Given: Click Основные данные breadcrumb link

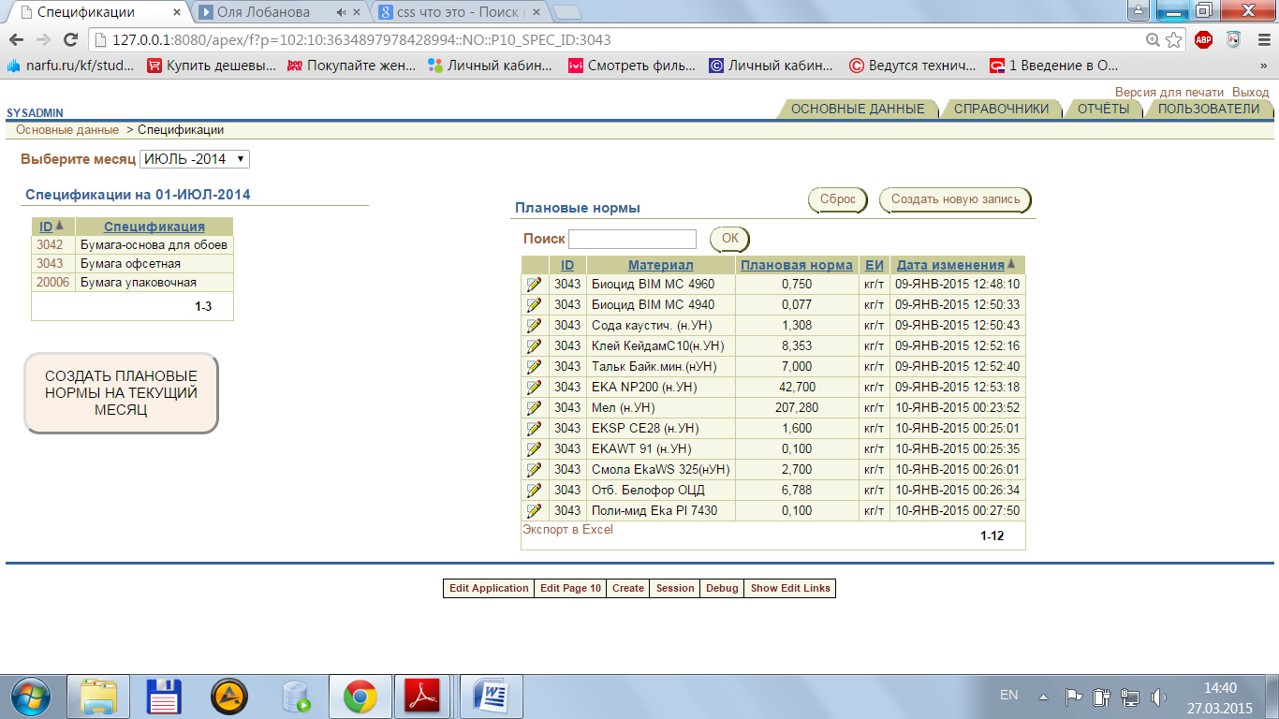Looking at the screenshot, I should 67,130.
